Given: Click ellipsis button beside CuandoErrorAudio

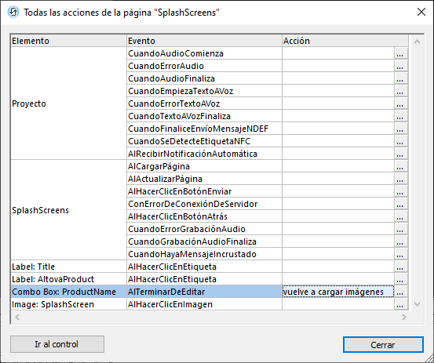Looking at the screenshot, I should 400,66.
